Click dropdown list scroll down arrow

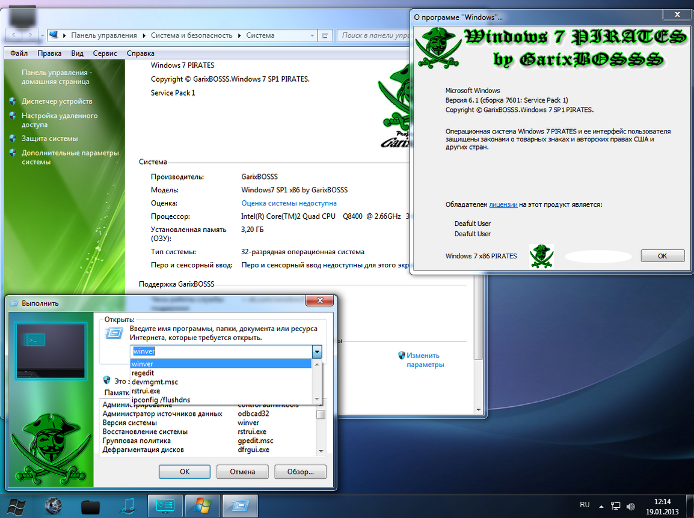point(317,399)
